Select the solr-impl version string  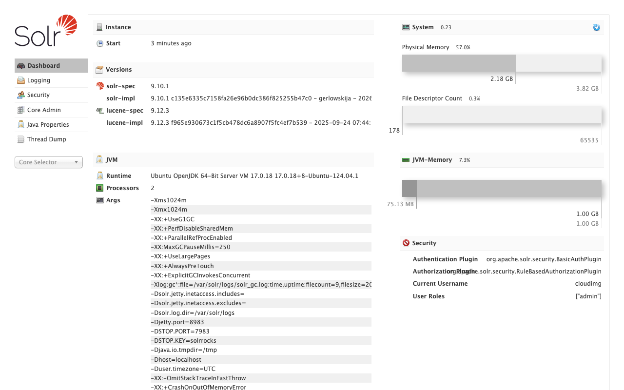click(x=261, y=98)
